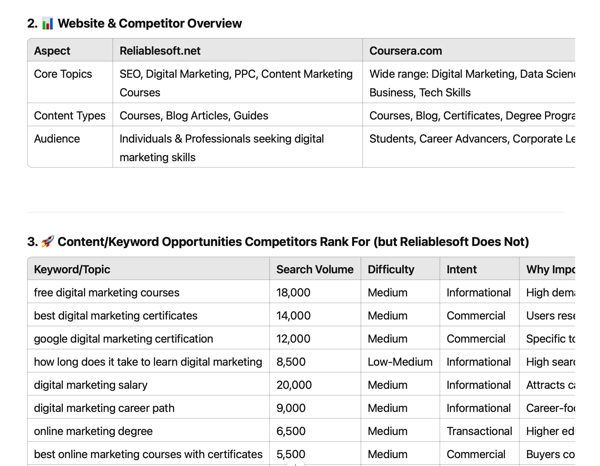This screenshot has height=466, width=600.
Task: Select the Audience row label
Action: pos(57,139)
